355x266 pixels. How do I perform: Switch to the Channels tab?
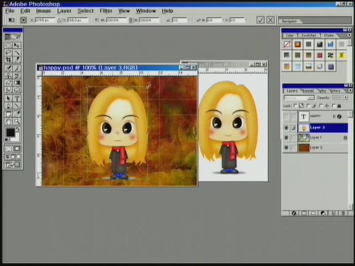[308, 91]
